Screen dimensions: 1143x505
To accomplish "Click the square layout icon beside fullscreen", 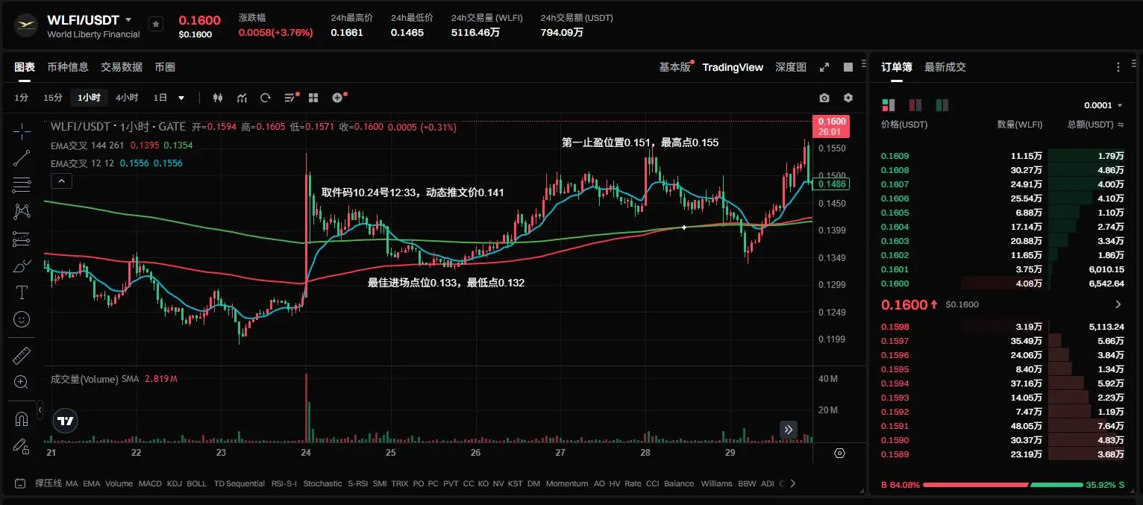I will (848, 67).
